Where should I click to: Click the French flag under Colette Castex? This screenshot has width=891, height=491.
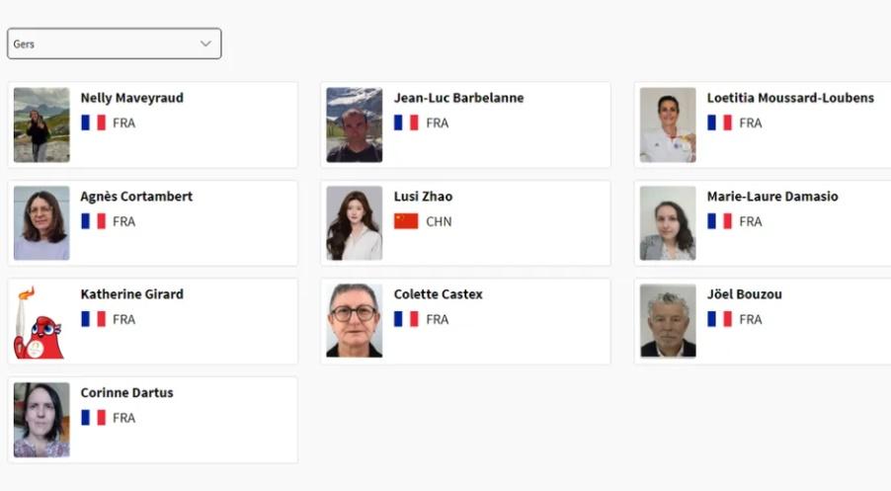pos(406,319)
